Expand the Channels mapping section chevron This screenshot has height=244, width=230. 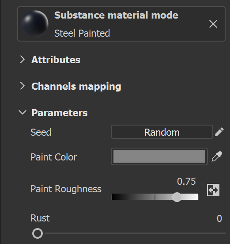coord(23,86)
